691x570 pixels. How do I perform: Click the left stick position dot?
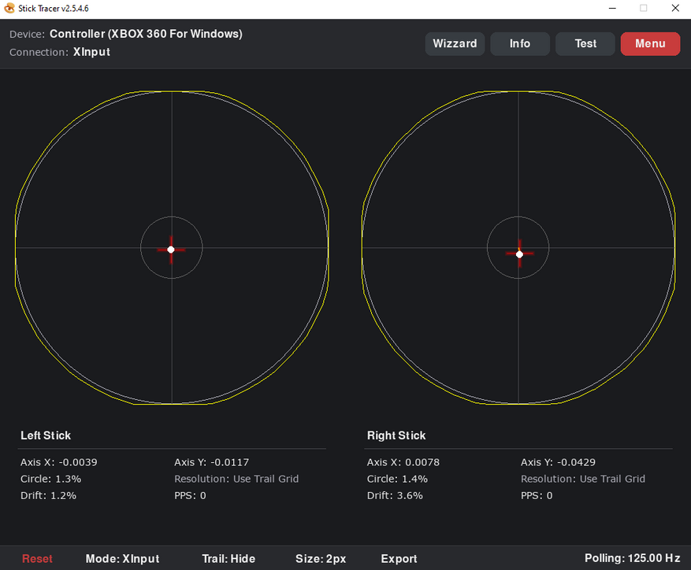(x=171, y=250)
